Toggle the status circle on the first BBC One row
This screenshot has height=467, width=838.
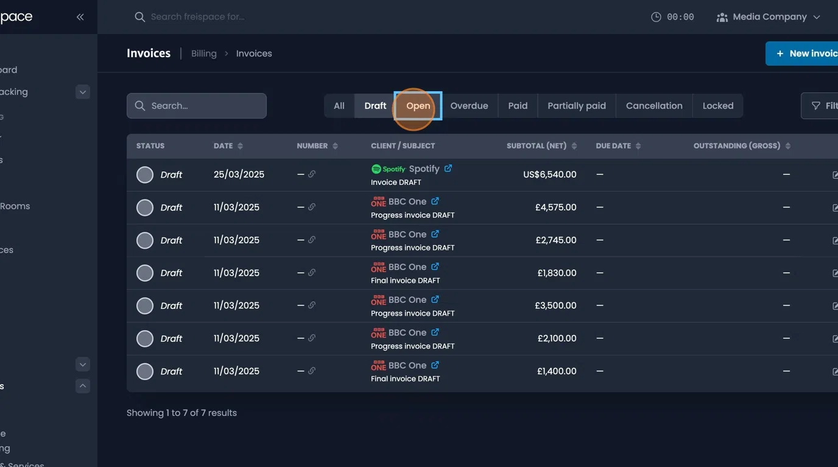pyautogui.click(x=145, y=207)
